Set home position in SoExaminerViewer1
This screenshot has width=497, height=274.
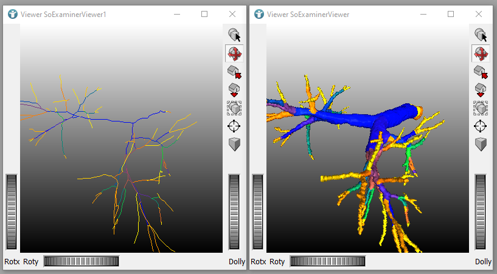pos(234,90)
